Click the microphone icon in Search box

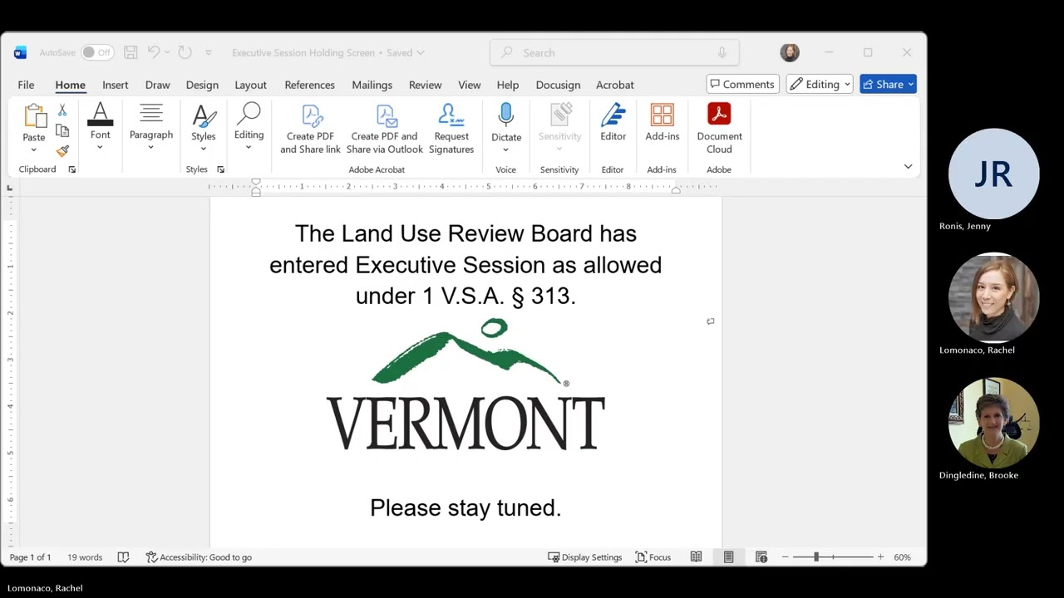point(722,52)
